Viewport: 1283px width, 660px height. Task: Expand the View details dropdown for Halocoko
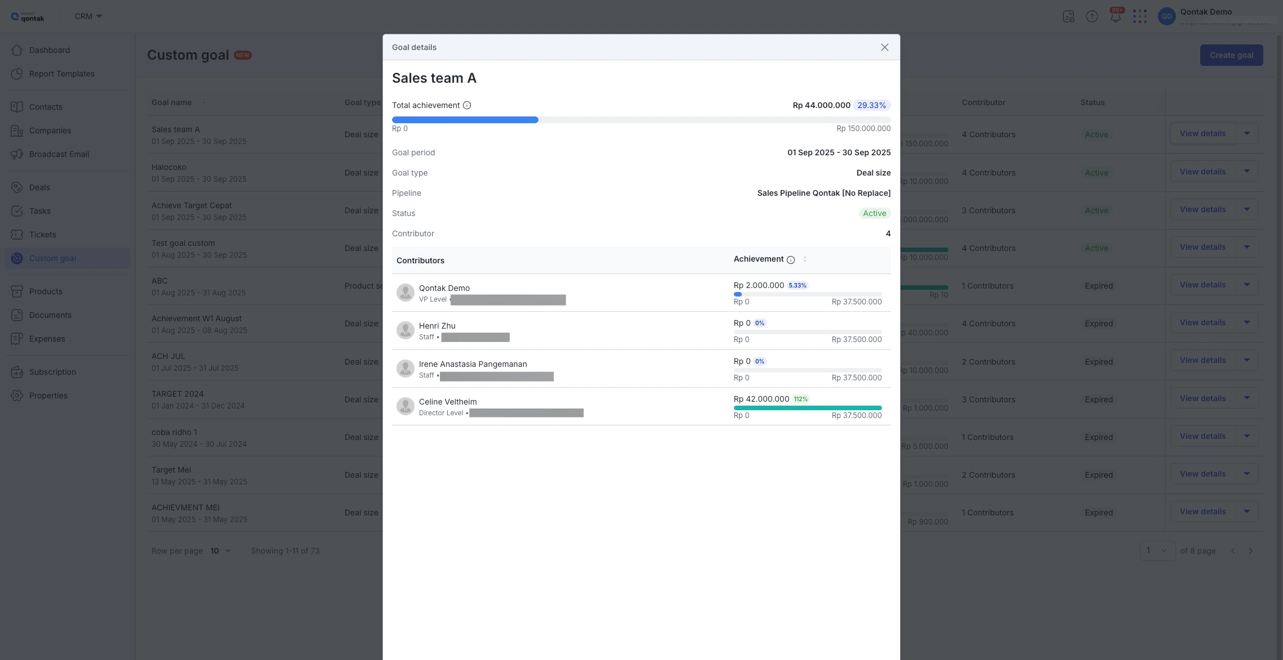(x=1247, y=171)
